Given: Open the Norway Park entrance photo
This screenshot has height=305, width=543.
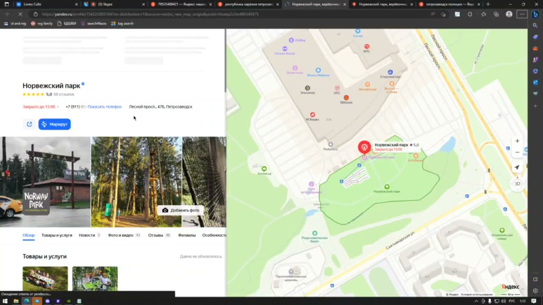Looking at the screenshot, I should tap(45, 182).
